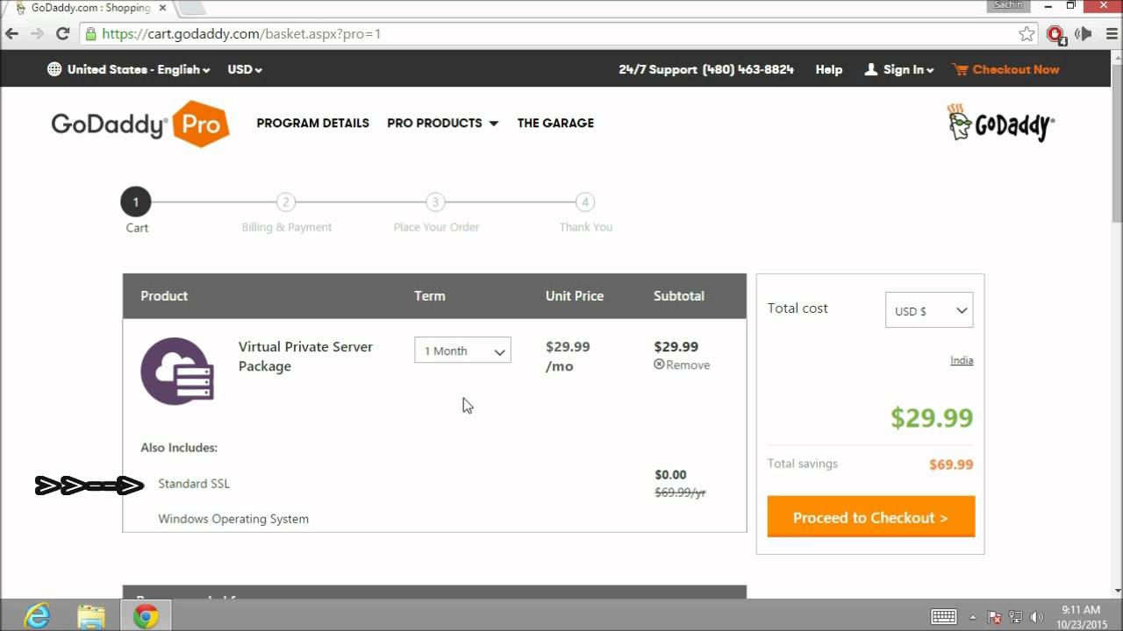
Task: Open the on-screen keyboard tray icon
Action: tap(944, 616)
